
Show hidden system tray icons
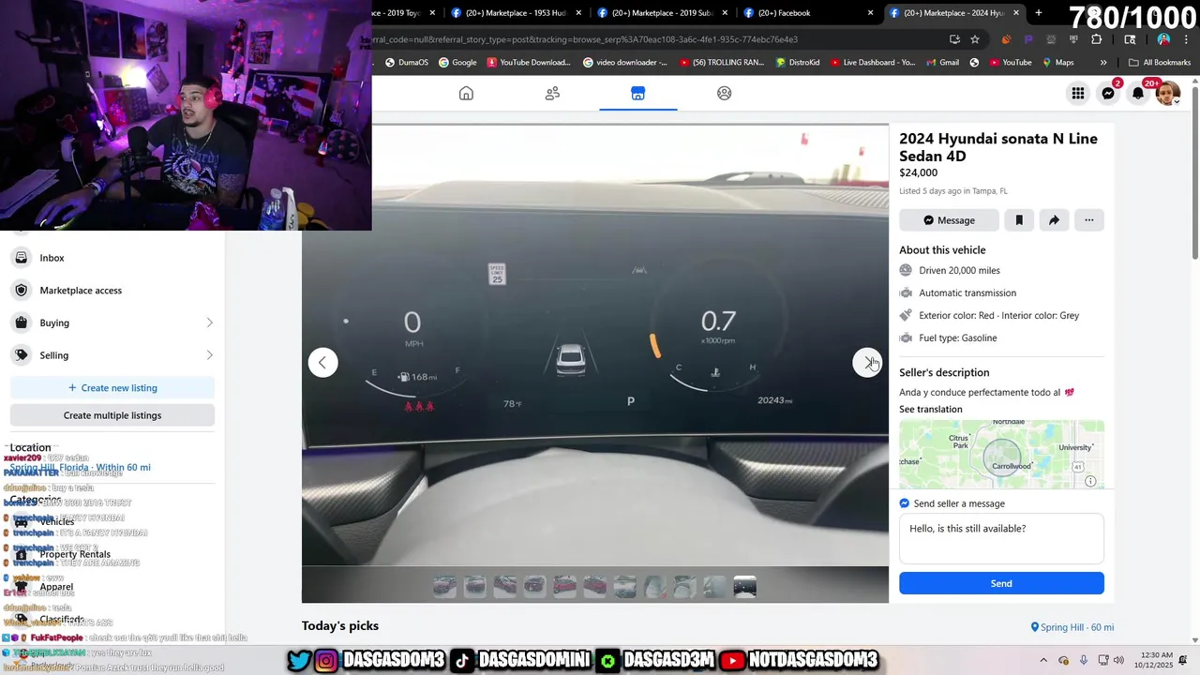1043,660
